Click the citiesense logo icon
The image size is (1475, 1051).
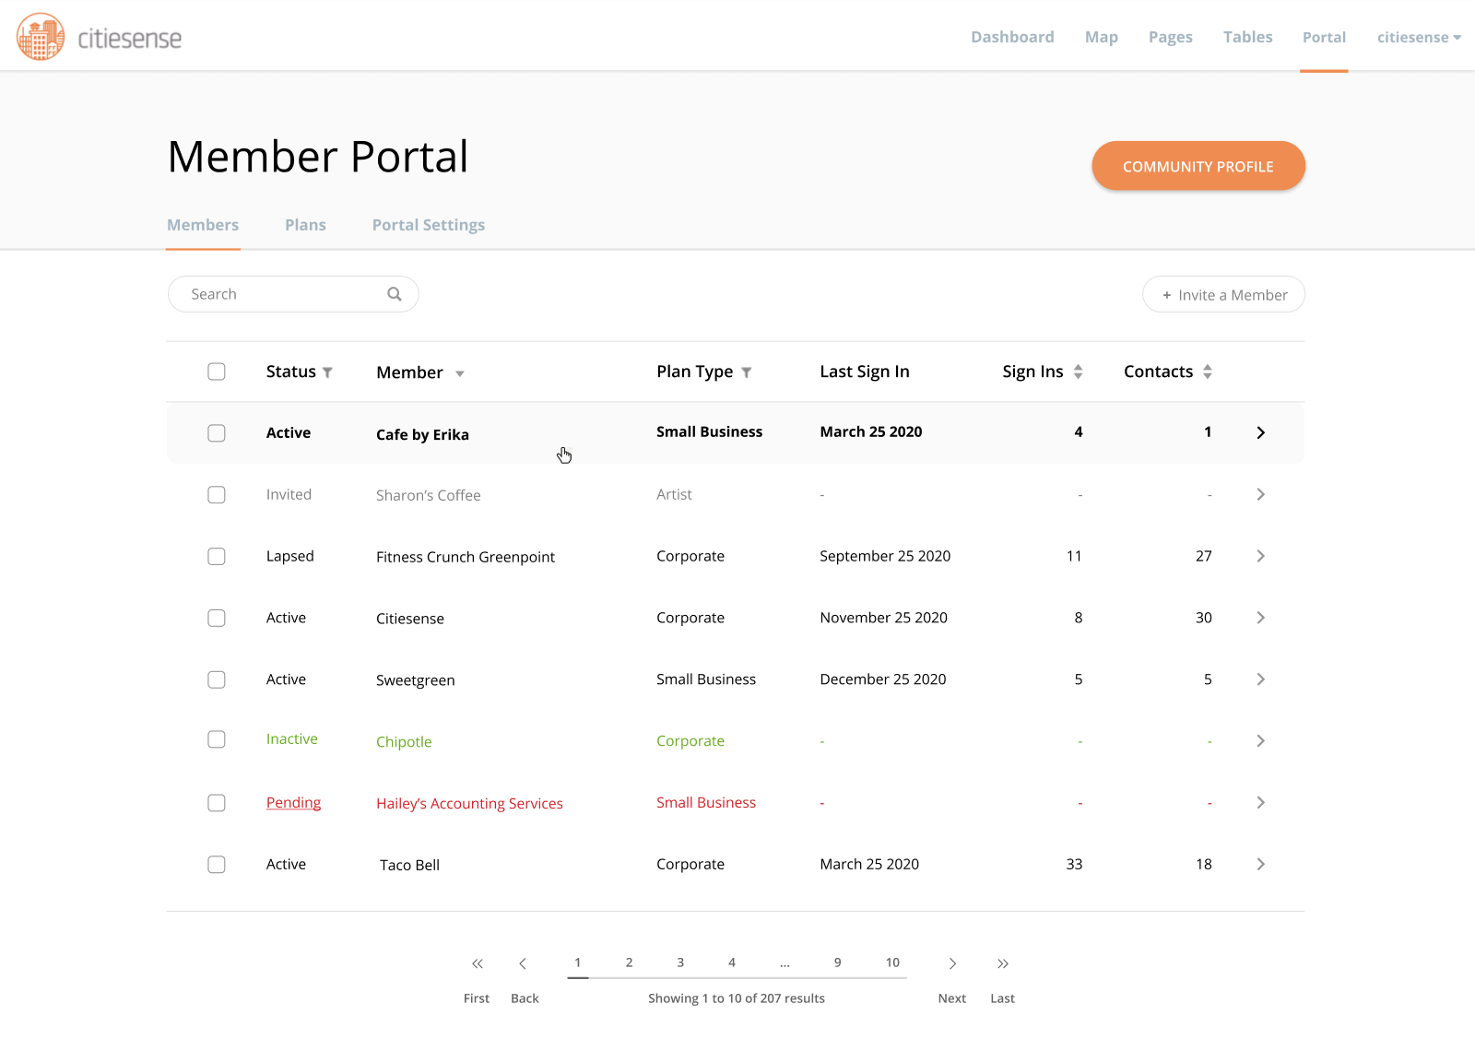pyautogui.click(x=41, y=37)
